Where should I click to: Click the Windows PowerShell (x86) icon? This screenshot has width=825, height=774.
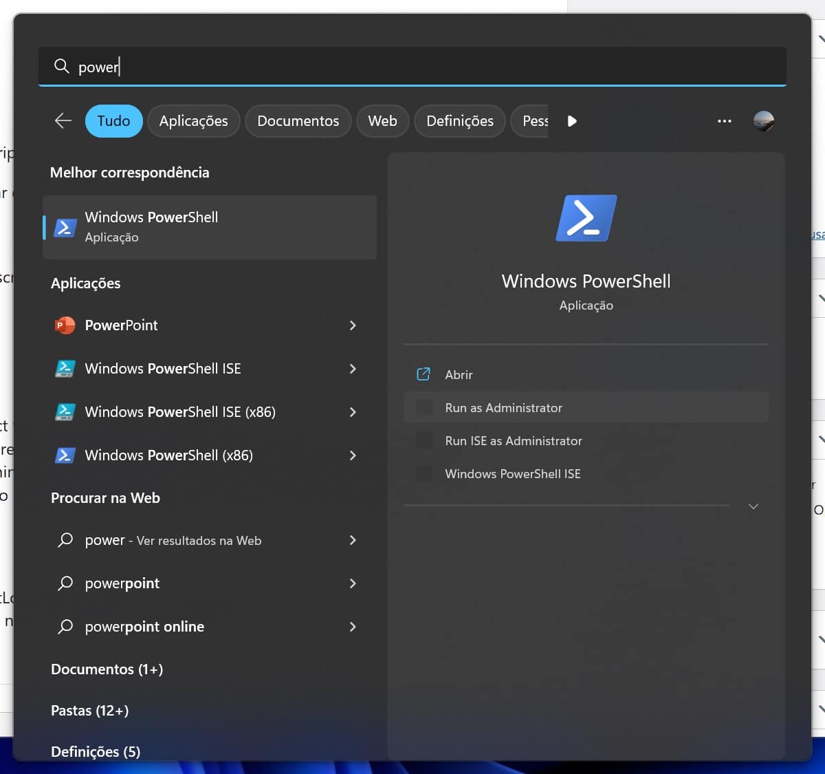pos(65,455)
